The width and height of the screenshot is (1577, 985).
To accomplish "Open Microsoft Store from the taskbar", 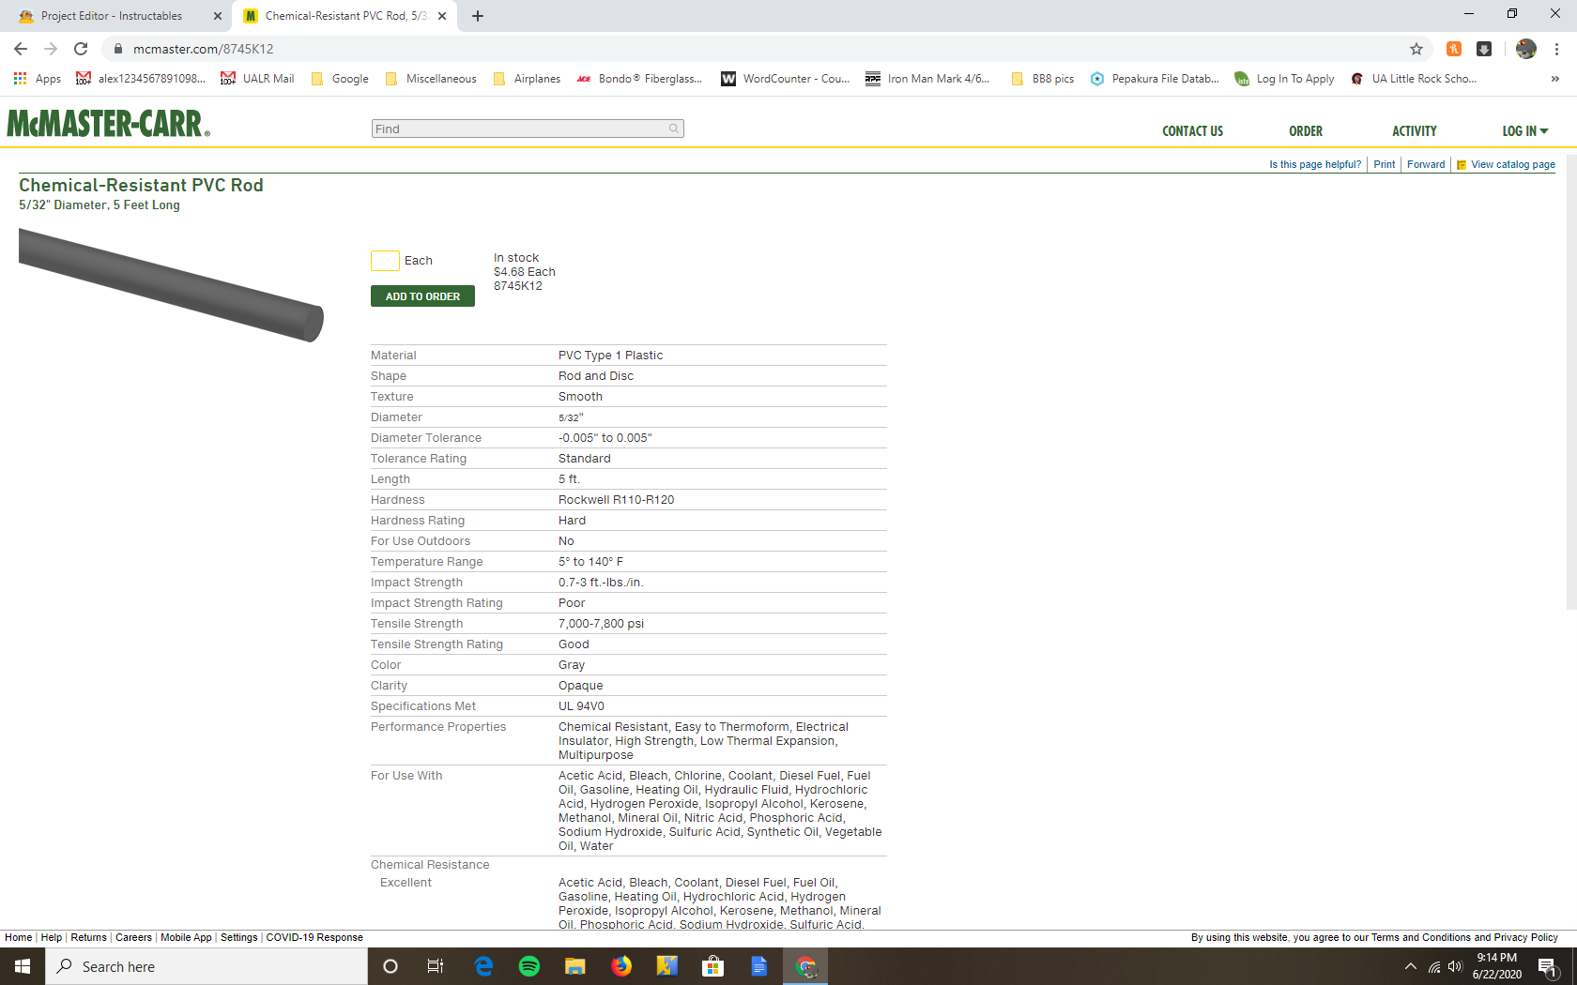I will tap(713, 966).
